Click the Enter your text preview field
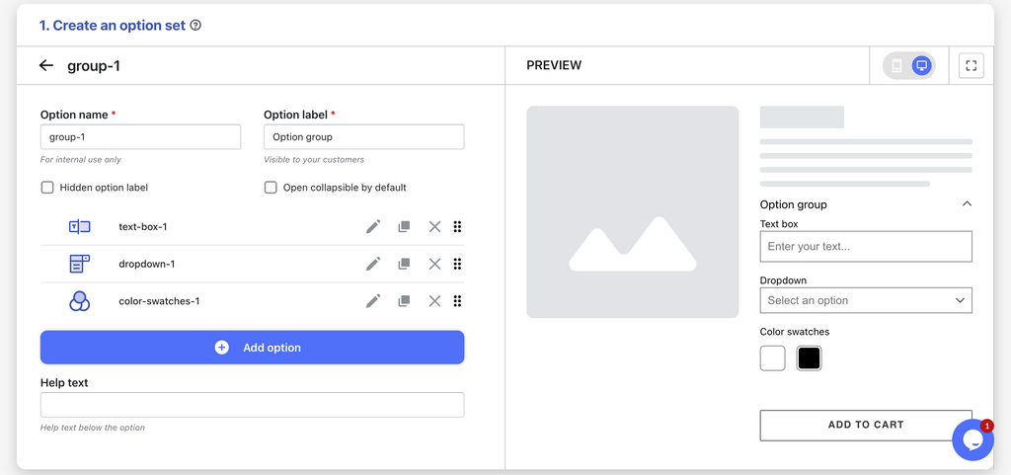 pos(866,246)
